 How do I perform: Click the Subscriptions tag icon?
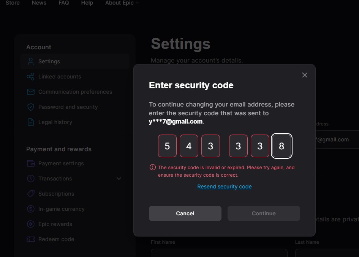point(31,194)
